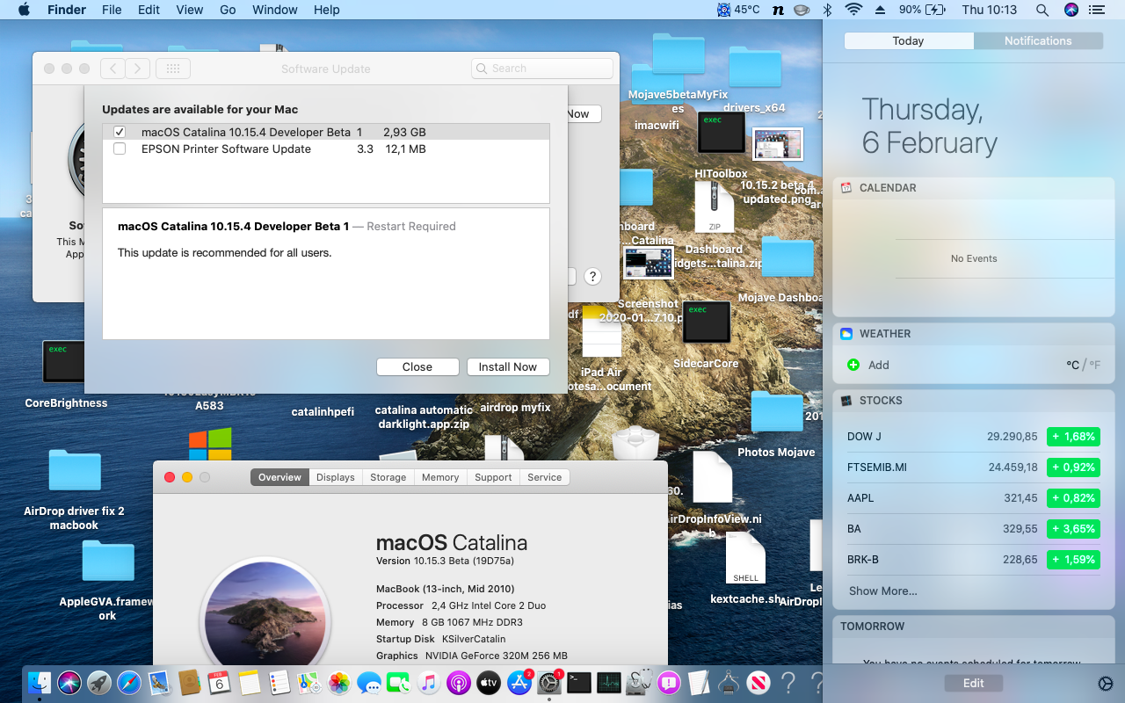1125x703 pixels.
Task: Select CoreBrightness desktop file
Action: click(x=66, y=376)
